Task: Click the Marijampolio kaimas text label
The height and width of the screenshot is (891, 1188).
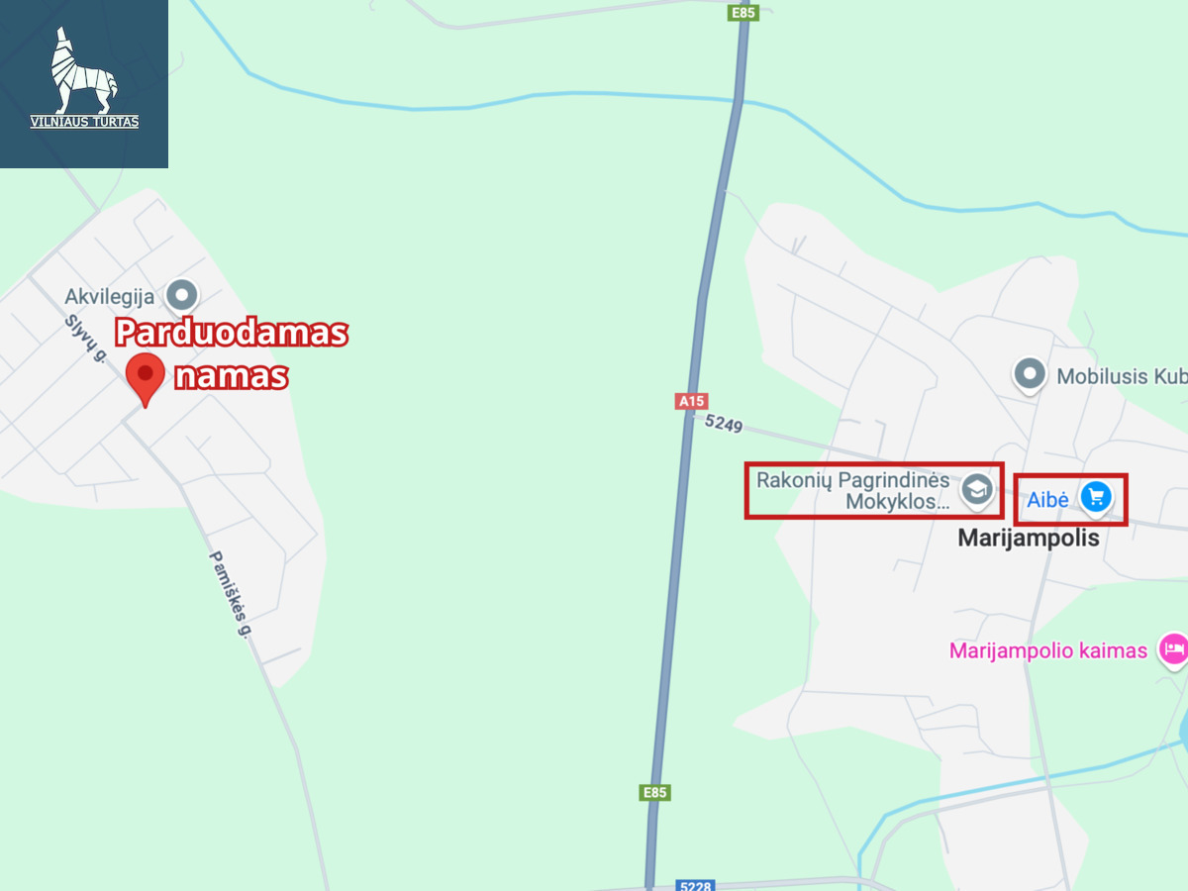Action: tap(1048, 650)
